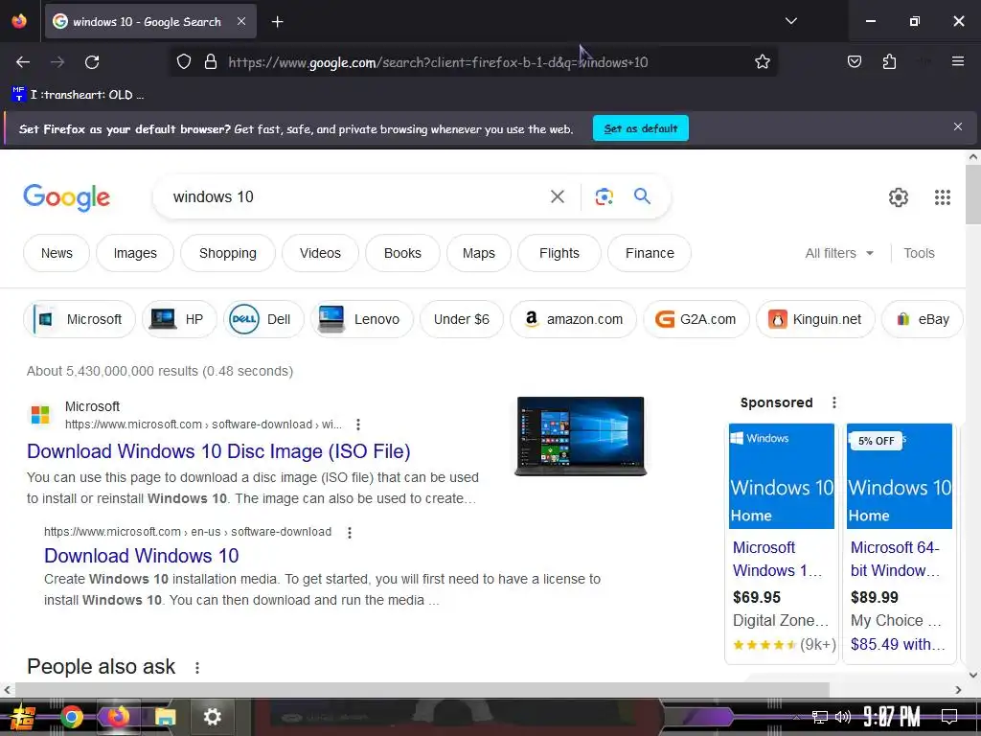Click the Start button on the taskbar

(23, 717)
